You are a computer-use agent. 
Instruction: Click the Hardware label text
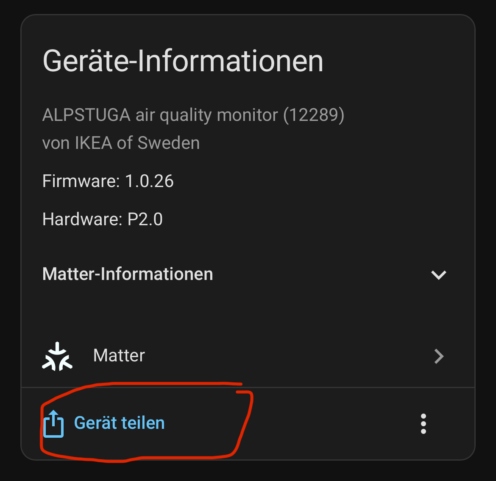point(82,219)
